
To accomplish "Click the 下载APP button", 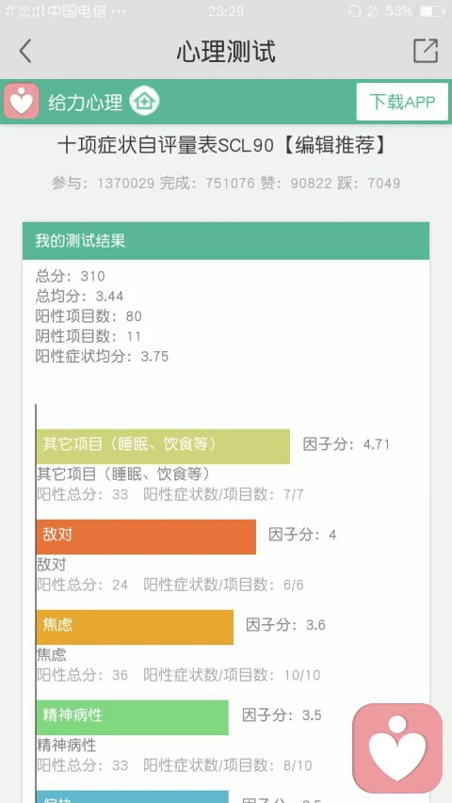I will (x=402, y=102).
